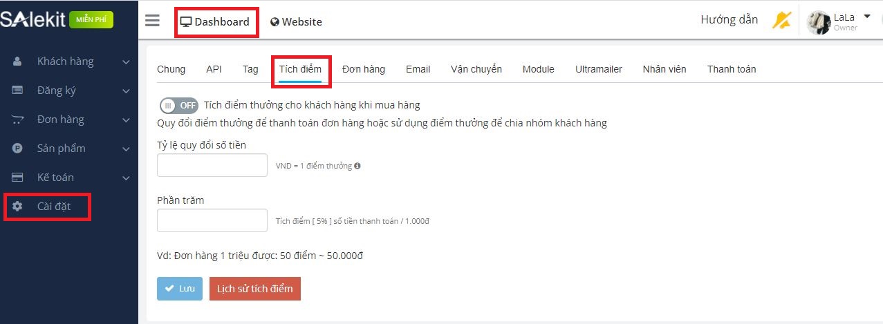This screenshot has height=324, width=883.
Task: Open Lịch sử tích điểm history
Action: pyautogui.click(x=254, y=289)
